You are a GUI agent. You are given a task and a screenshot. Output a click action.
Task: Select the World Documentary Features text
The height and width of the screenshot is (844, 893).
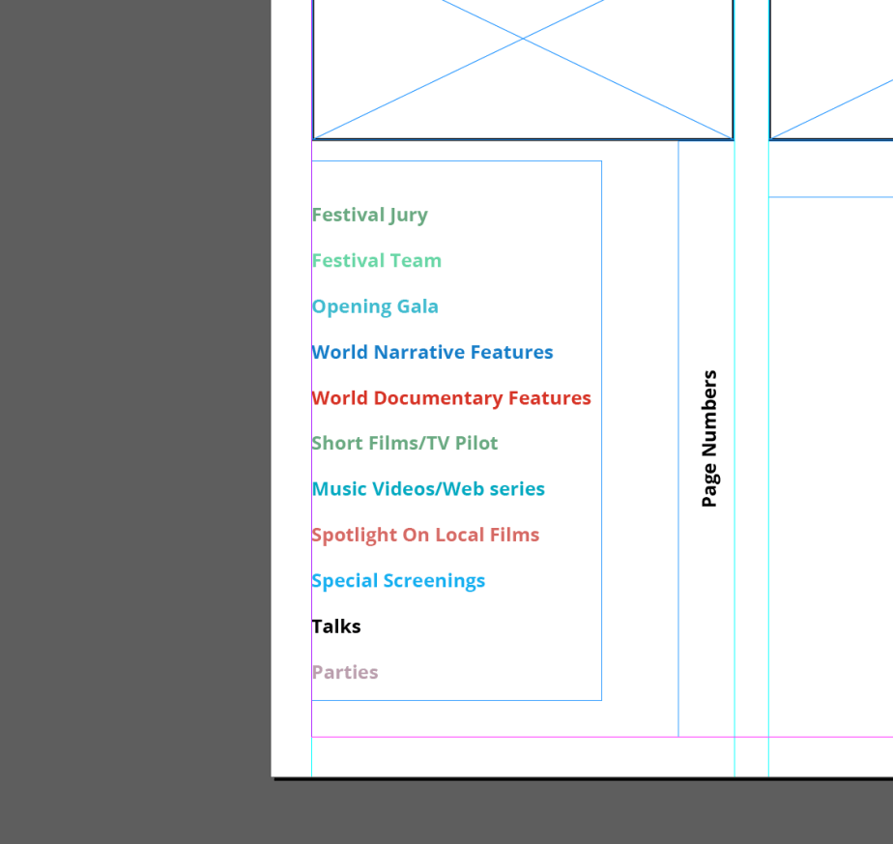pos(450,397)
